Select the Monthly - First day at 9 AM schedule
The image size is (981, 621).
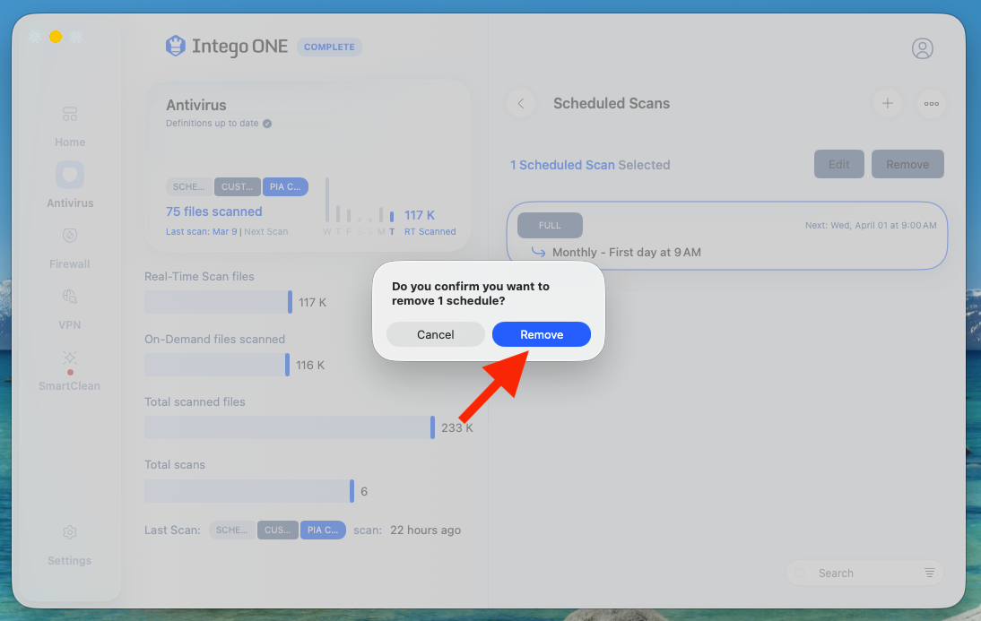727,236
